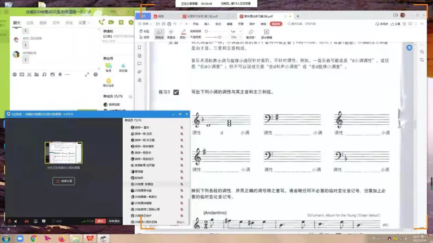Toggle the microphone mute in QQ call
Screen dimensions: 433x243
10,221
